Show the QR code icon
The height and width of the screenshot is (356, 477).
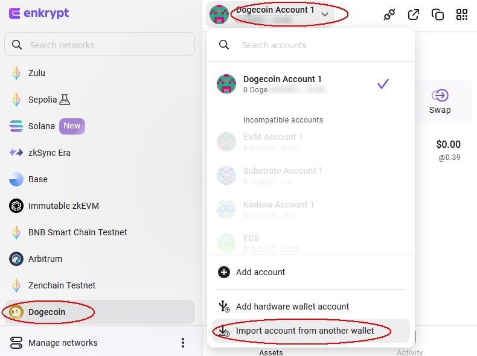pyautogui.click(x=462, y=14)
